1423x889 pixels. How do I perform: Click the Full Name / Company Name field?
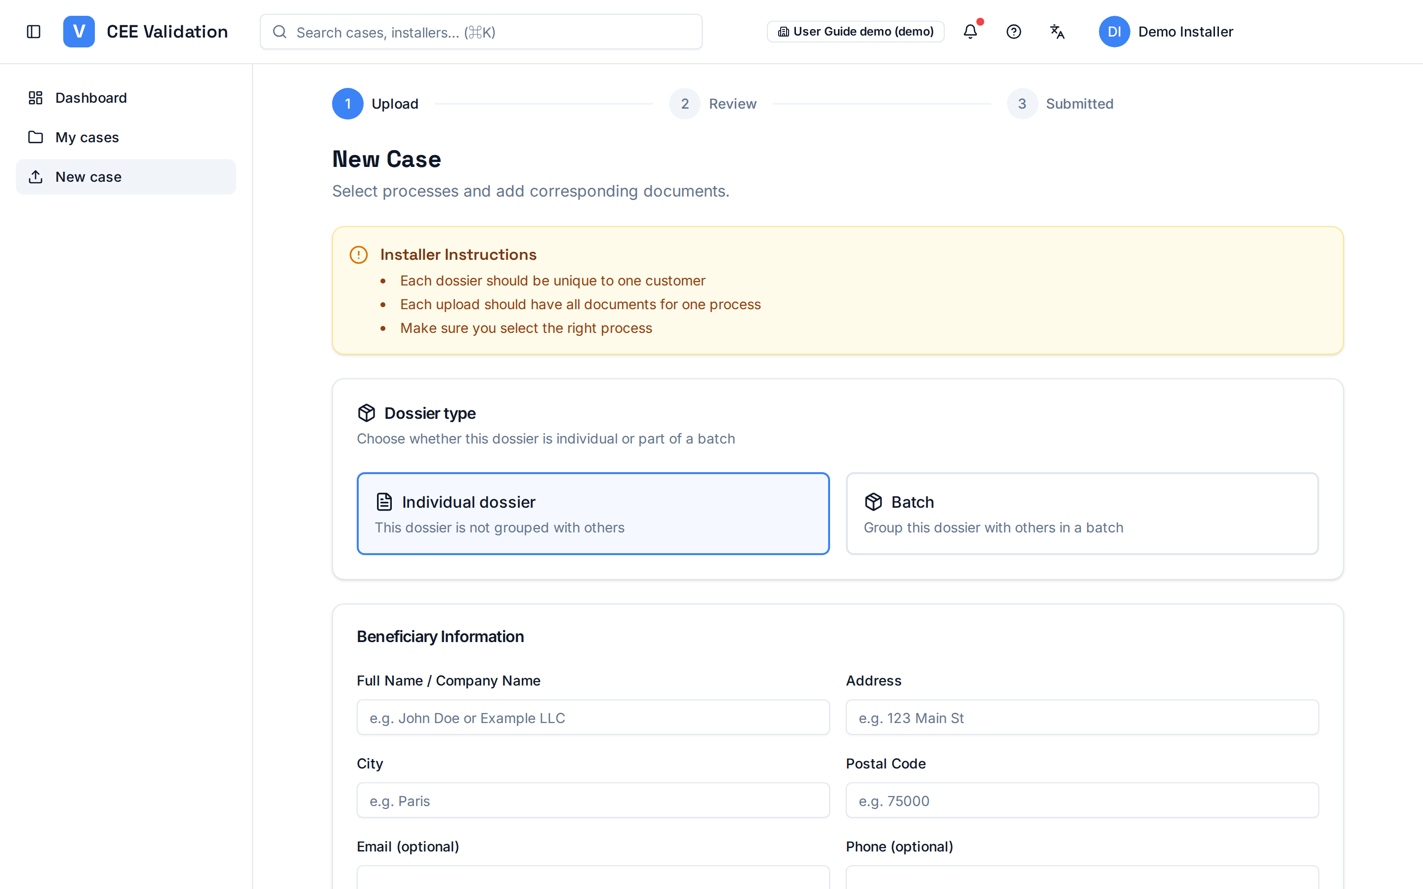[x=593, y=717]
